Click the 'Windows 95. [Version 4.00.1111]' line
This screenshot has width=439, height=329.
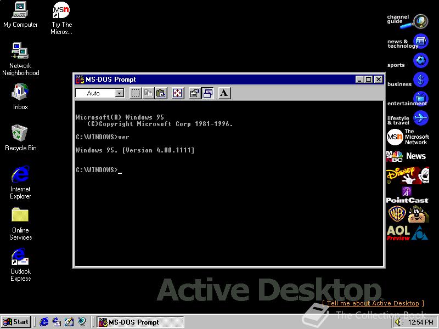coord(135,150)
